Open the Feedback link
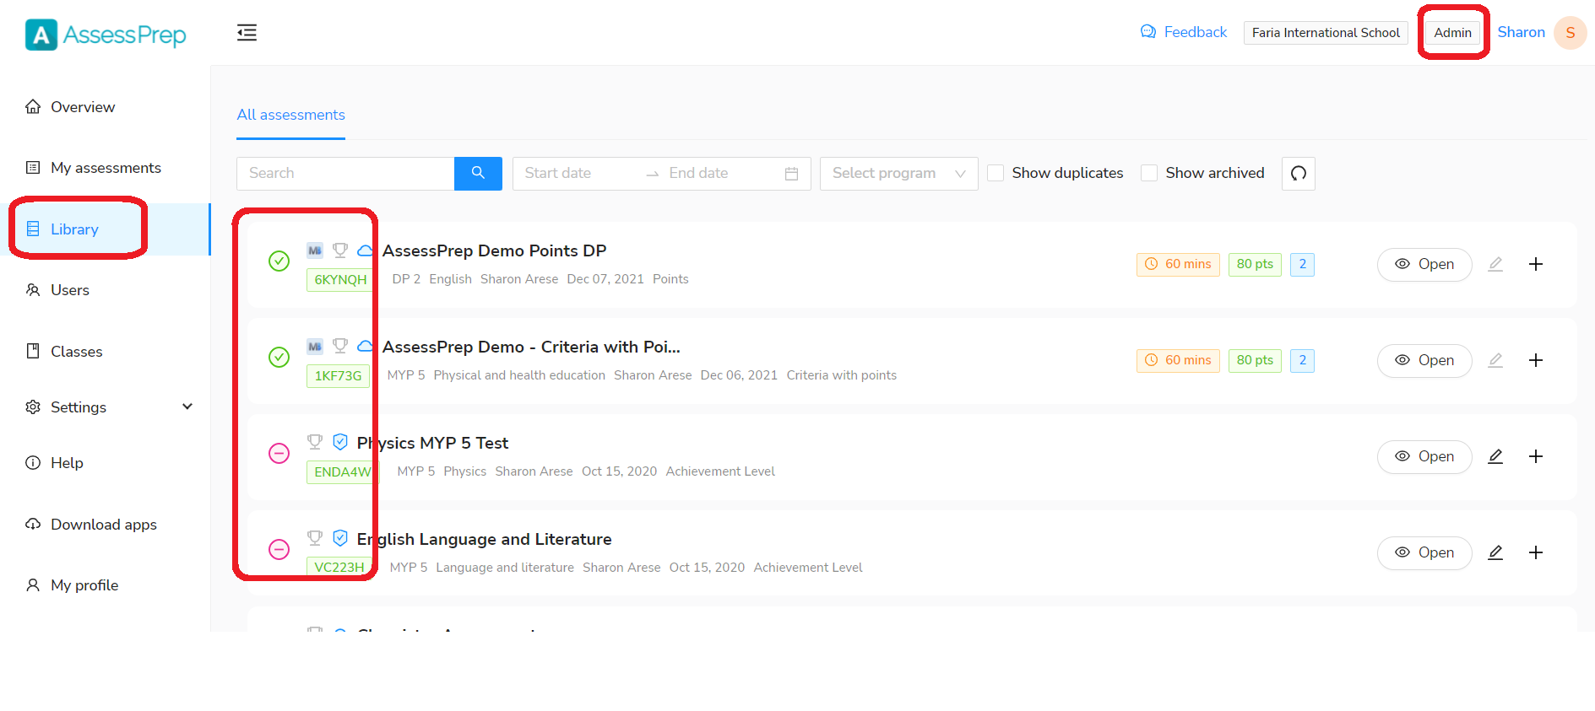Image resolution: width=1595 pixels, height=711 pixels. click(1184, 32)
